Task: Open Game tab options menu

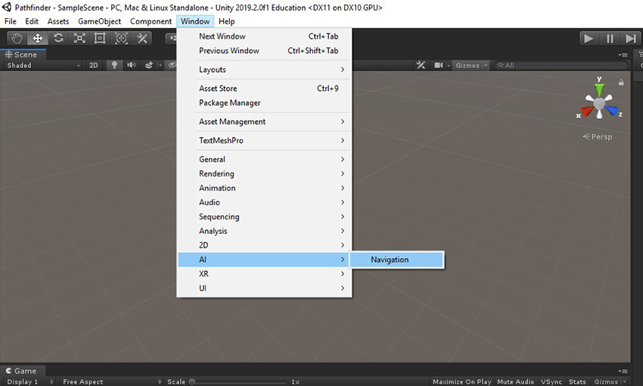Action: [623, 371]
